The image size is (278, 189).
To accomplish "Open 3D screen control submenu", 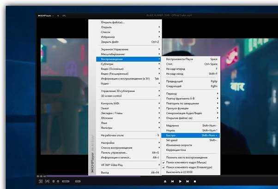I will (128, 96).
